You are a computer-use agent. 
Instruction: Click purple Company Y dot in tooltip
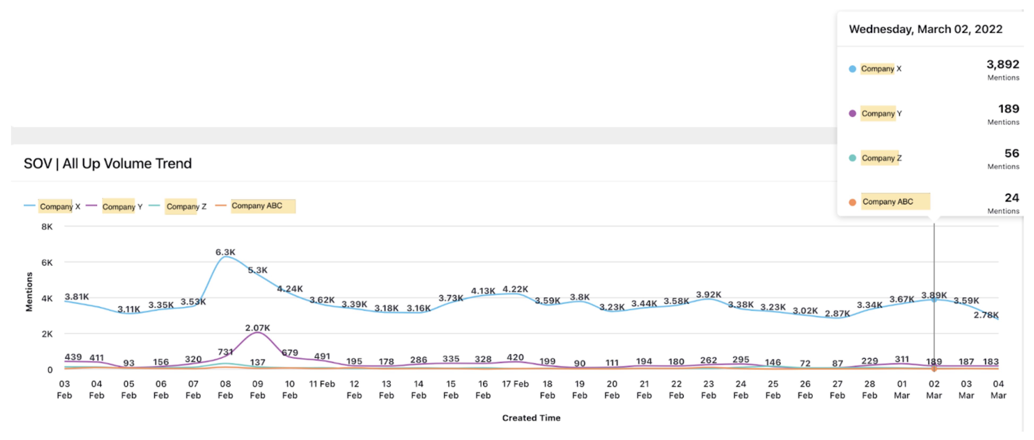(852, 113)
